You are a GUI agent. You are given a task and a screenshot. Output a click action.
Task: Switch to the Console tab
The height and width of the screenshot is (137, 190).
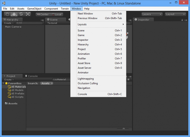[x=31, y=76]
